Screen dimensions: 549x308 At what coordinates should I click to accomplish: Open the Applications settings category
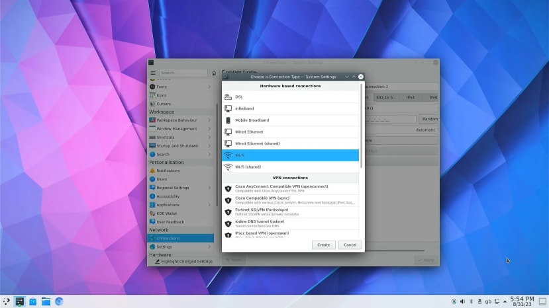point(181,205)
